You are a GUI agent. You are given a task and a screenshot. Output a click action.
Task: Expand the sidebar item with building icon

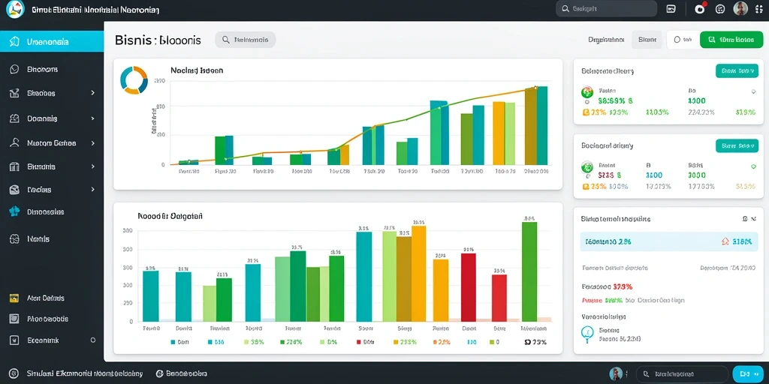92,166
